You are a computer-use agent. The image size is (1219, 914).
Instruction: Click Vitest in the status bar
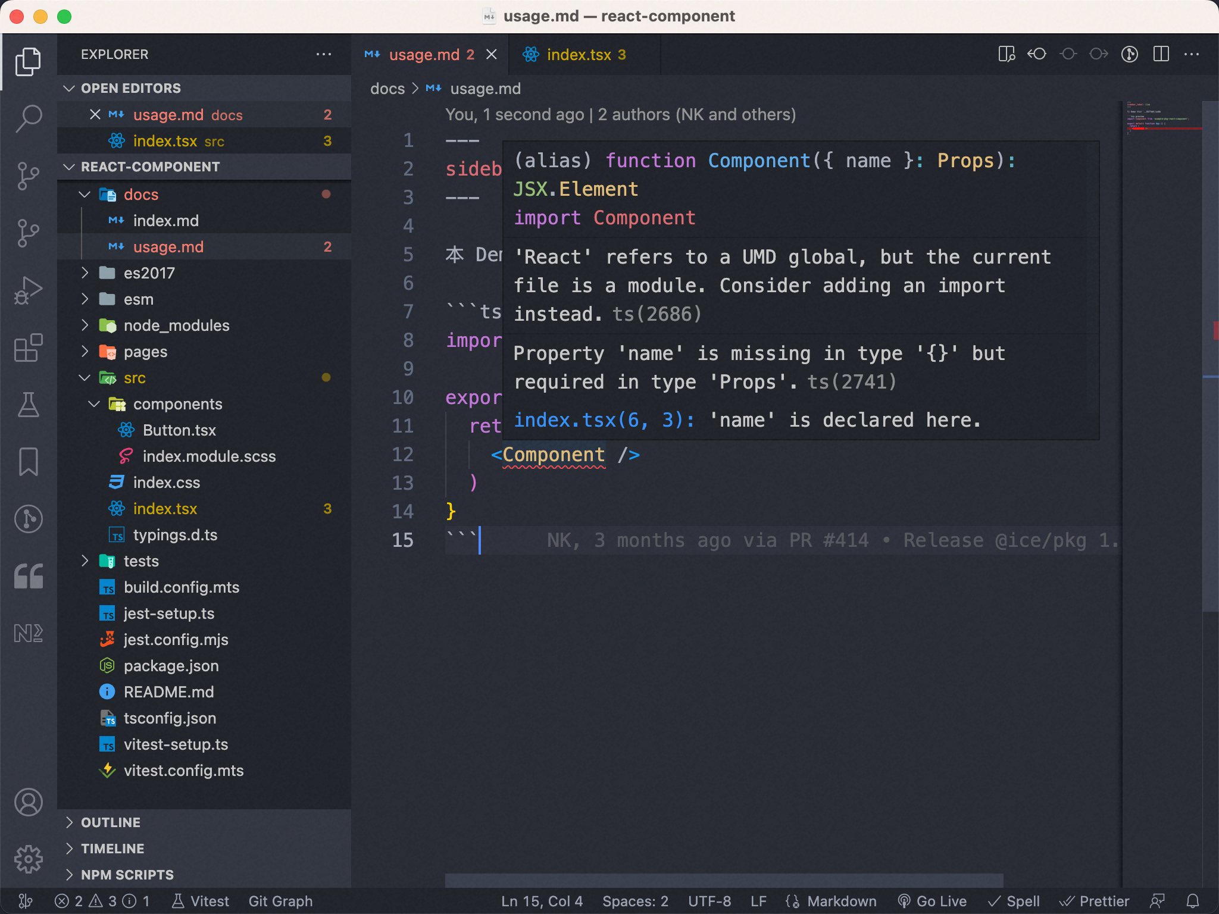(201, 901)
